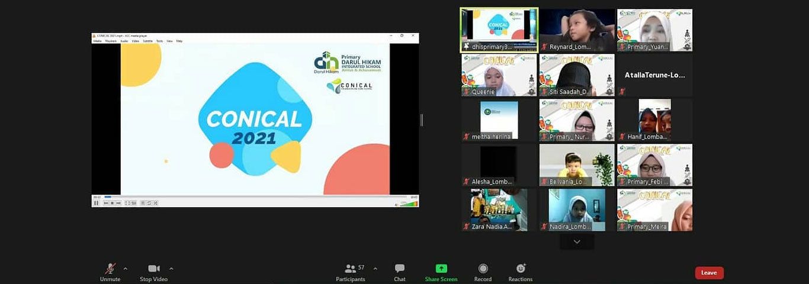
Task: Select Bellvania_Lo participant thumbnail
Action: pos(577,165)
